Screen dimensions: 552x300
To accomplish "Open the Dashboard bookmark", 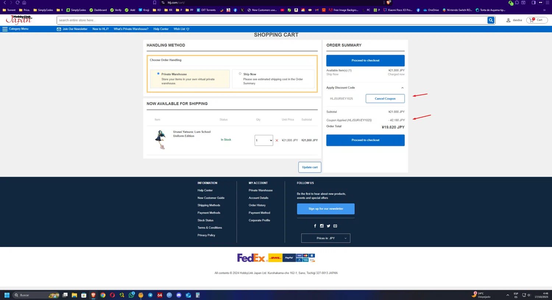I will click(98, 10).
